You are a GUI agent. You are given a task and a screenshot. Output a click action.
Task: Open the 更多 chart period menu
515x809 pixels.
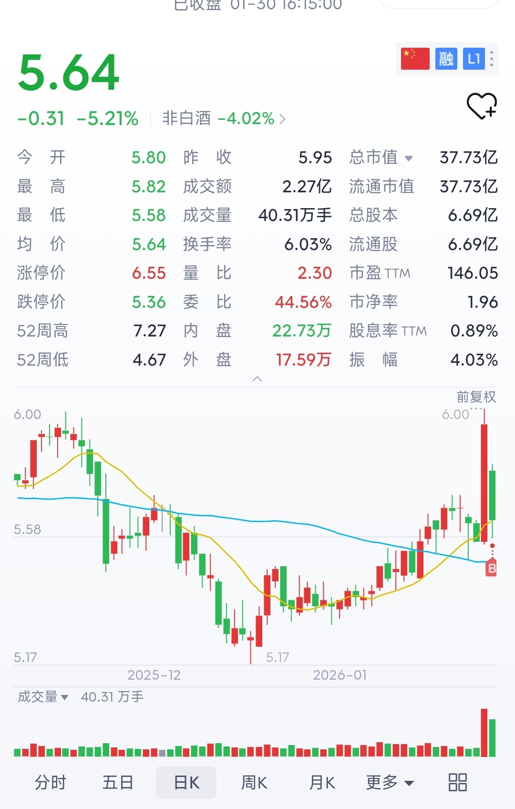tap(390, 783)
